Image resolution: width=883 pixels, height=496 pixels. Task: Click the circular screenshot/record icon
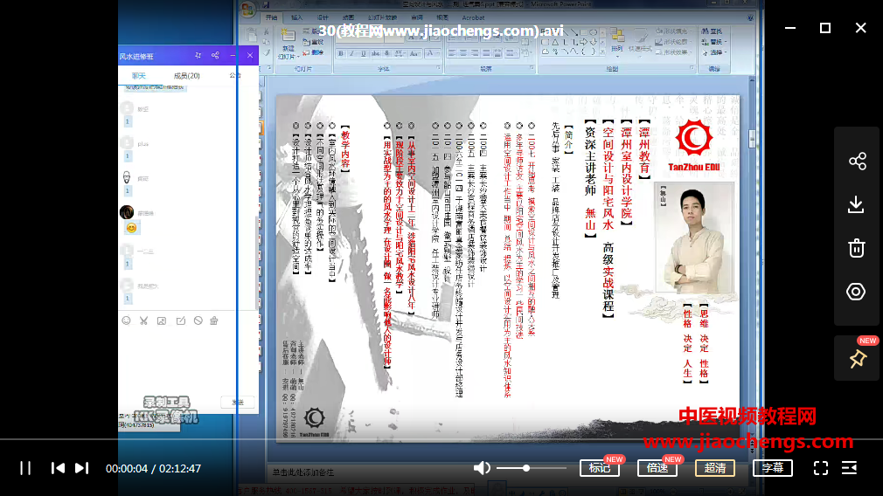856,292
